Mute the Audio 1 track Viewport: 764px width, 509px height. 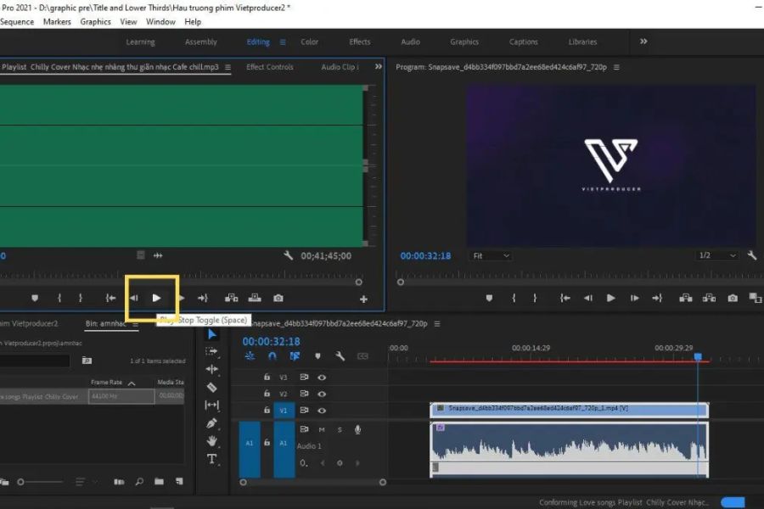coord(322,429)
